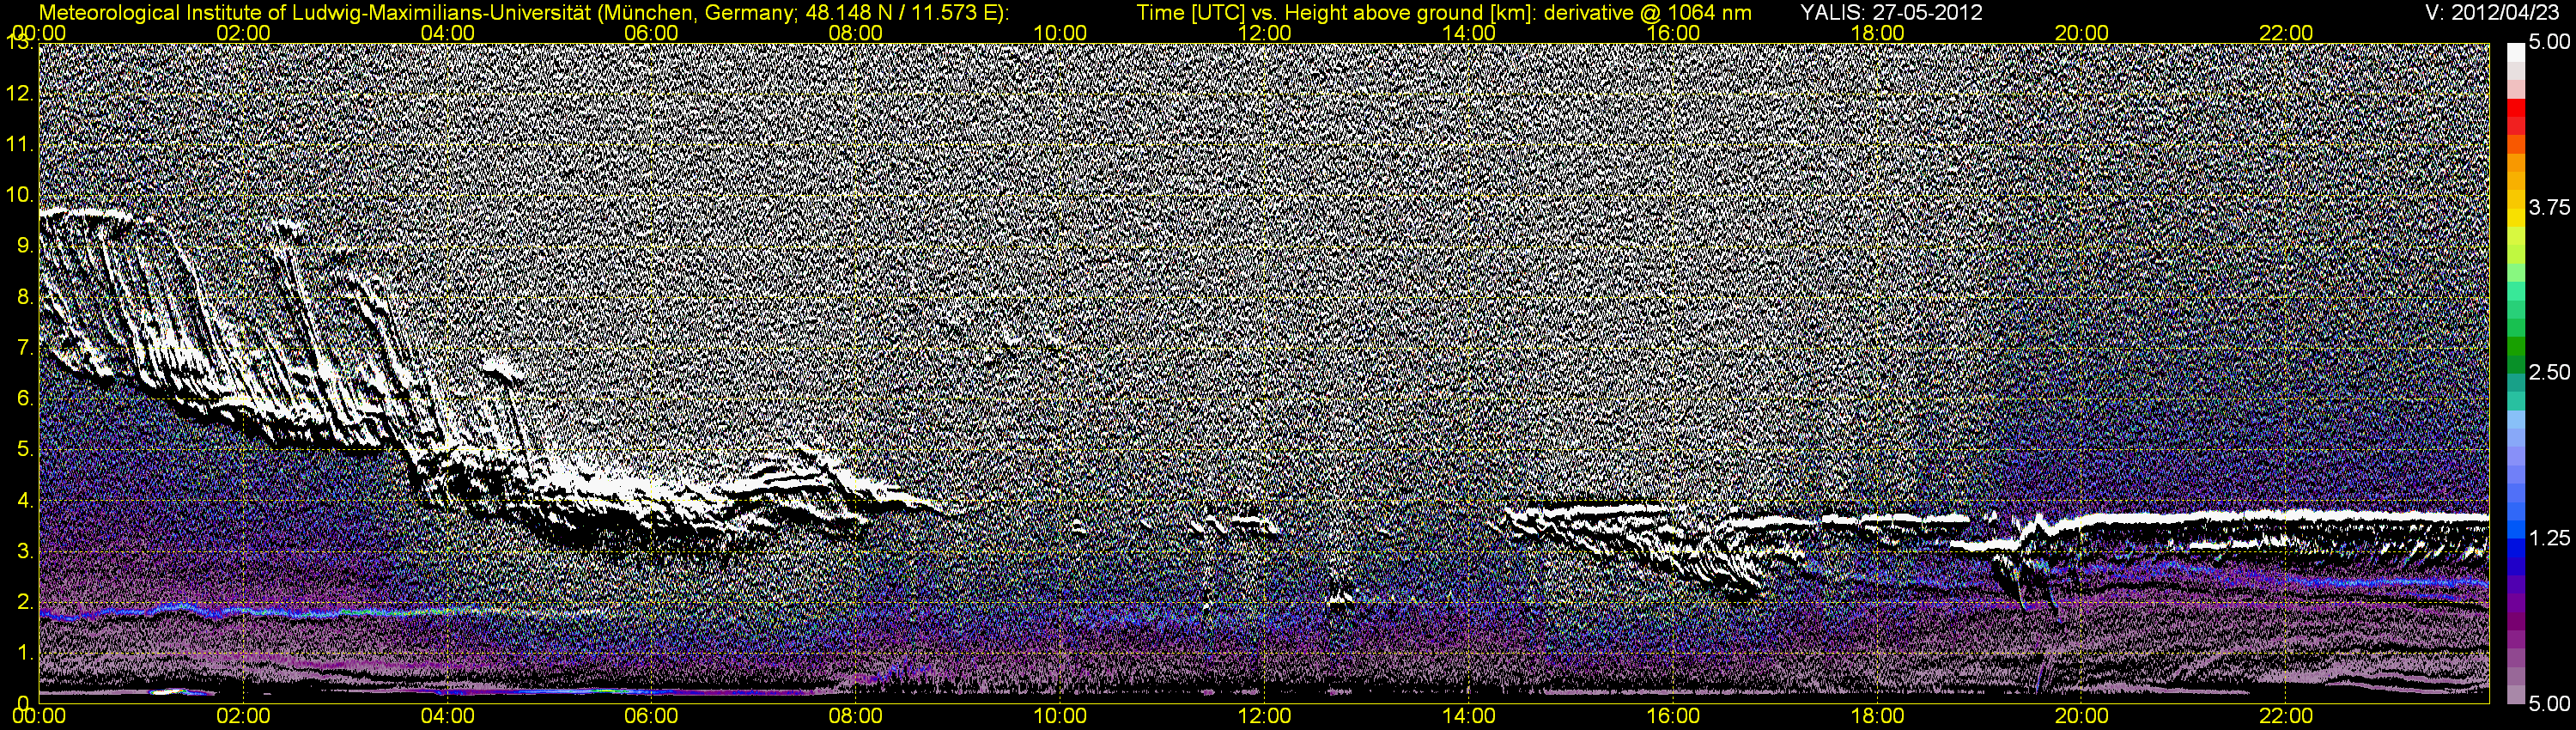The height and width of the screenshot is (730, 2576).
Task: Click the '04:00' label on the bottom time axis
Action: pos(447,717)
